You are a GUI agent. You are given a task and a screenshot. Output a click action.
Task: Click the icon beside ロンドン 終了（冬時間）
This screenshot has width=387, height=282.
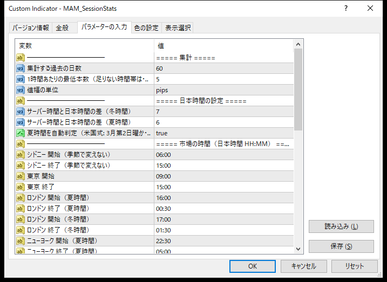pyautogui.click(x=21, y=230)
